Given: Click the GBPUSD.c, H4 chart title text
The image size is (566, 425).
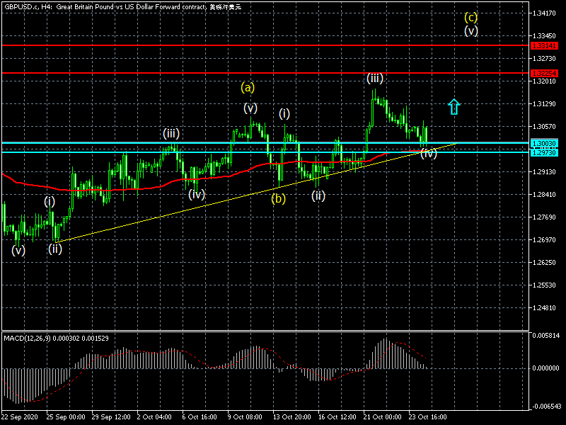Looking at the screenshot, I should 122,7.
